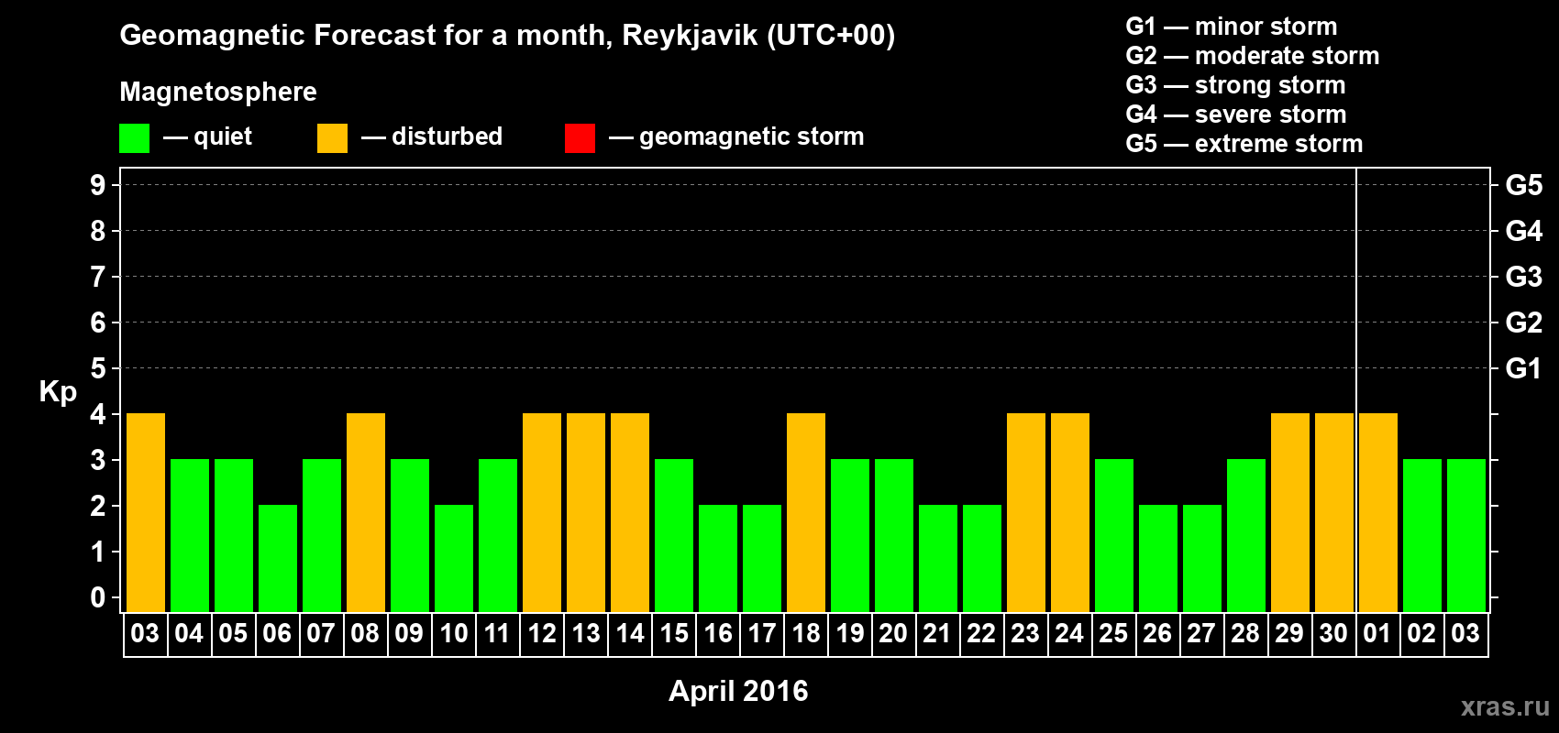This screenshot has width=1559, height=733.
Task: Click the G3 label on the right axis
Action: [1523, 277]
